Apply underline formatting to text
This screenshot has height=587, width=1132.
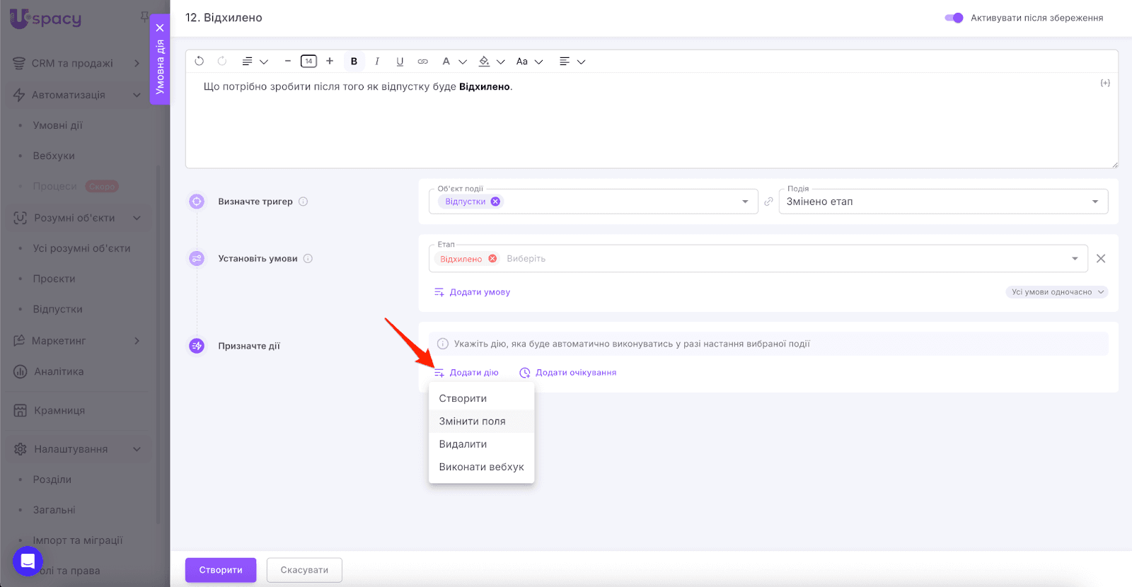[x=400, y=62]
